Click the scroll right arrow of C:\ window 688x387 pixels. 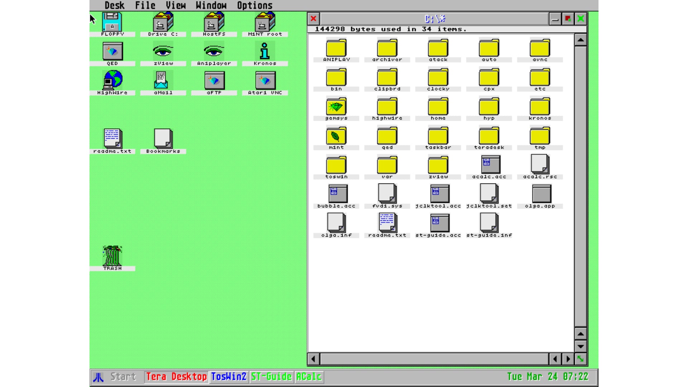568,359
